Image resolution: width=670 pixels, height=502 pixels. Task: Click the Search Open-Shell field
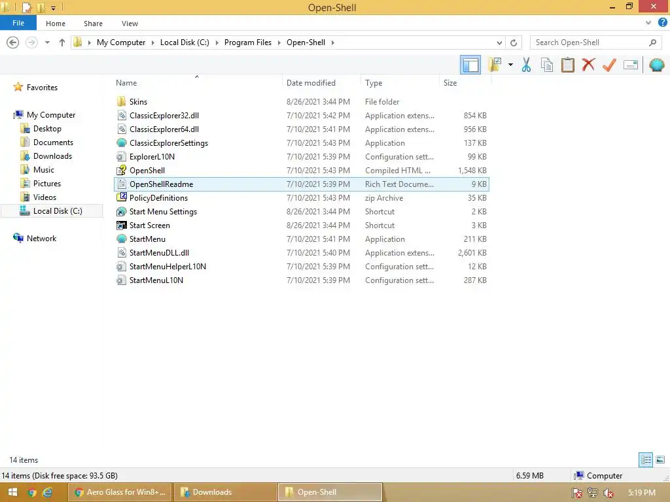(x=595, y=42)
